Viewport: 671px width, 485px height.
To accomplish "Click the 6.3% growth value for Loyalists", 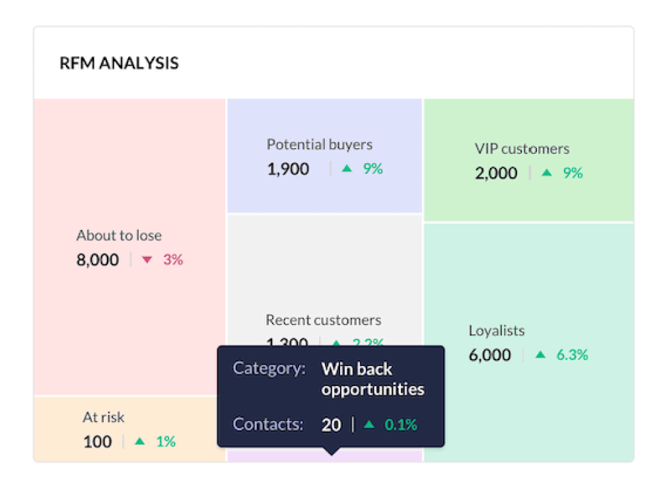I will pos(572,355).
